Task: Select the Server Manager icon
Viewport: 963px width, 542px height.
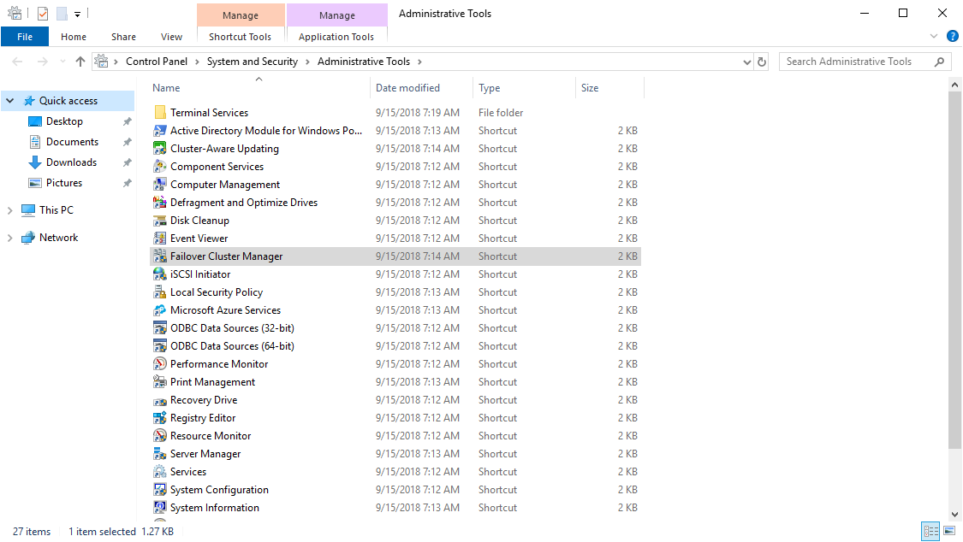Action: [160, 453]
